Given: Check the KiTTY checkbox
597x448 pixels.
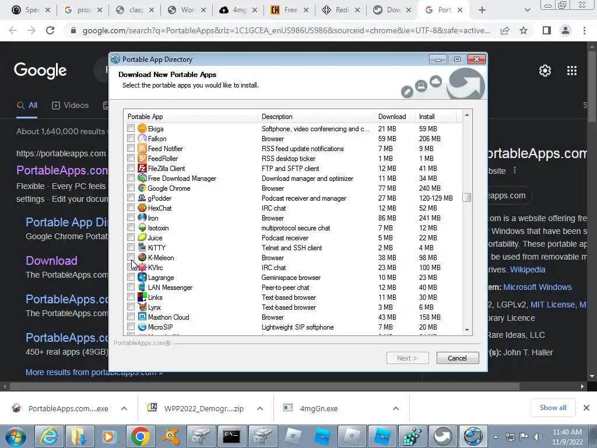Looking at the screenshot, I should (131, 247).
